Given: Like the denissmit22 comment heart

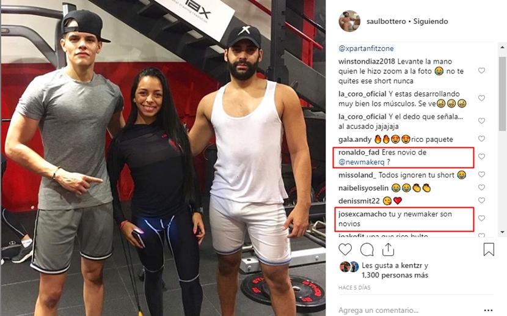Looking at the screenshot, I should [481, 200].
